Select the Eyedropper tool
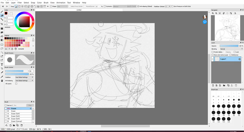The height and width of the screenshot is (132, 244). click(2, 77)
